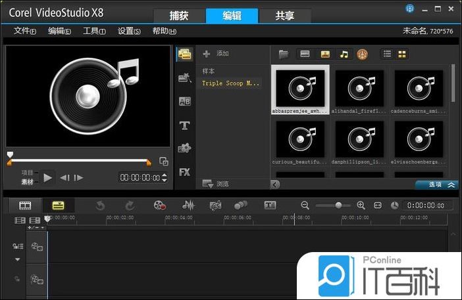This screenshot has height=300, width=462.
Task: Click the timeline zoom slider handle
Action: point(338,205)
